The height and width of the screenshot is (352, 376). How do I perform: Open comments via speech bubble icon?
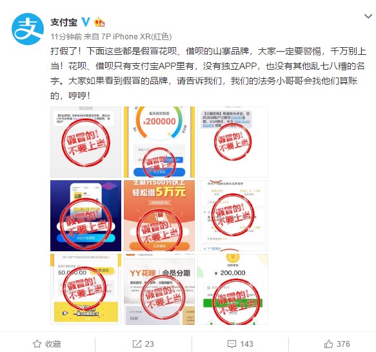tap(232, 344)
